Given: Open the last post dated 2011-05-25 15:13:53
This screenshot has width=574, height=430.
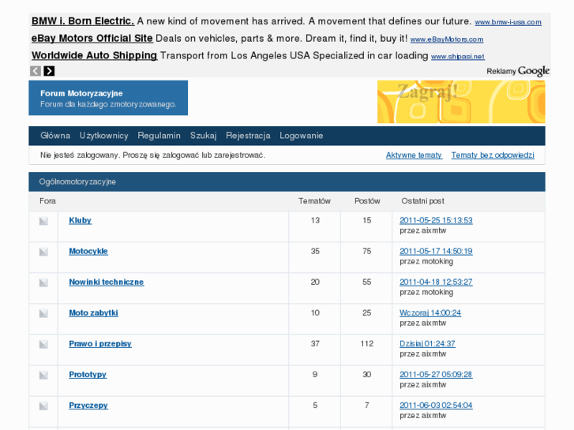Looking at the screenshot, I should (436, 220).
